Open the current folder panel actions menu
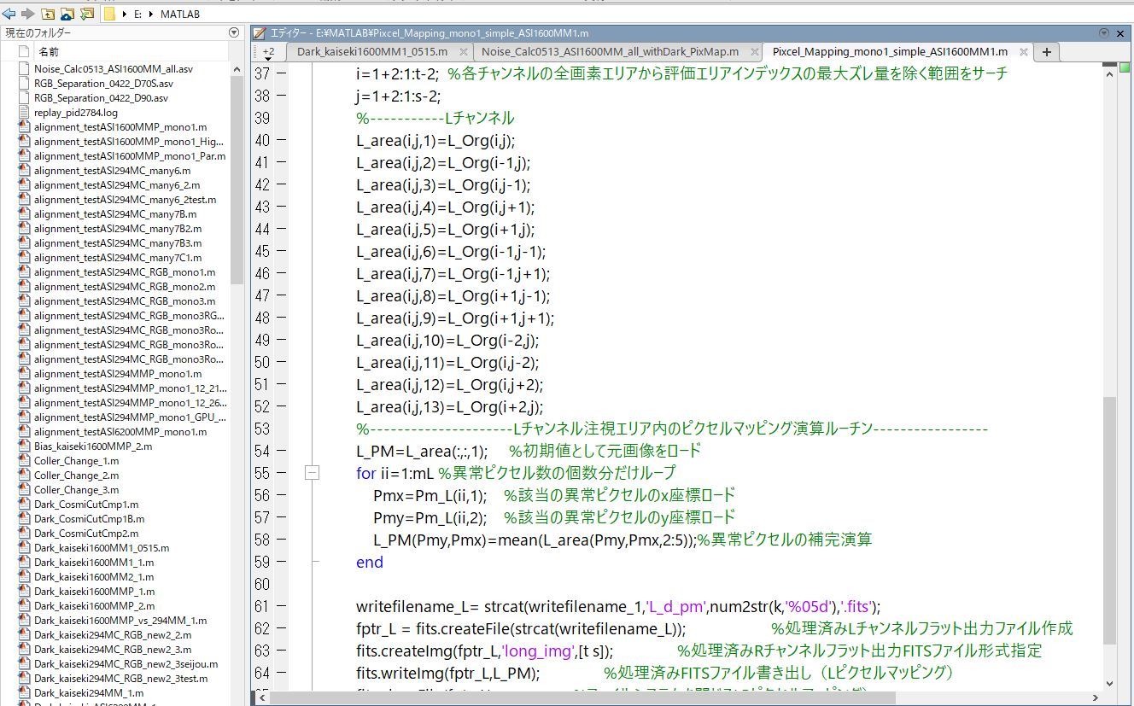The image size is (1134, 706). [234, 32]
